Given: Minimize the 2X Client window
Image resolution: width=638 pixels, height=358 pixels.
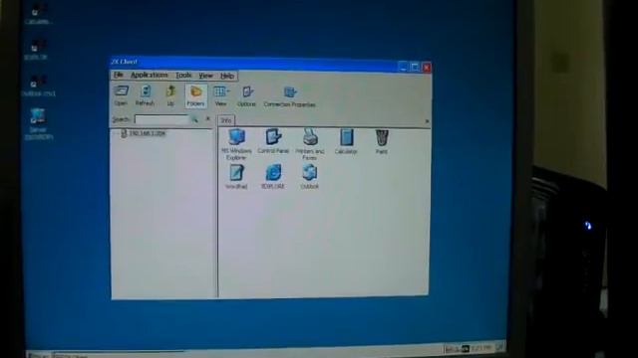Looking at the screenshot, I should tap(403, 67).
